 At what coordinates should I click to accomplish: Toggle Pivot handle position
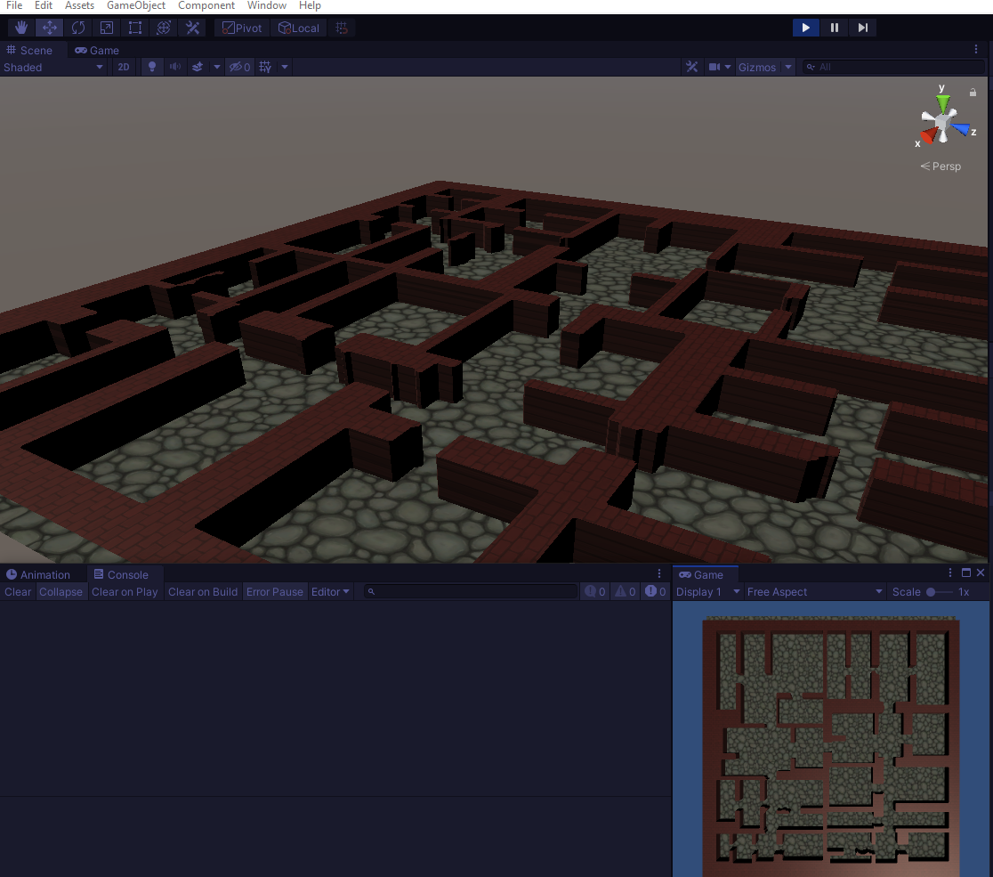pyautogui.click(x=242, y=28)
